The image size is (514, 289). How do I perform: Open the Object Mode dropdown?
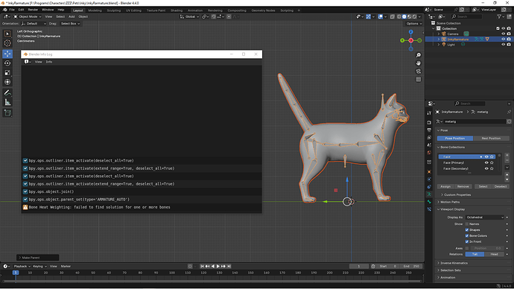point(28,16)
